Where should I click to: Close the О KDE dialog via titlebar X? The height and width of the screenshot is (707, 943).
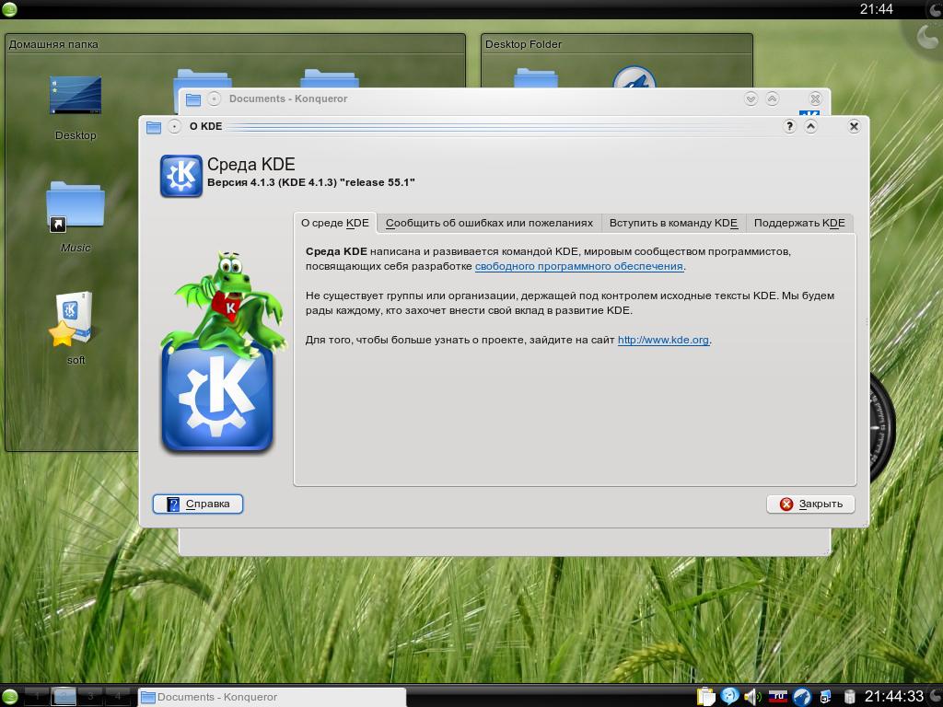854,126
